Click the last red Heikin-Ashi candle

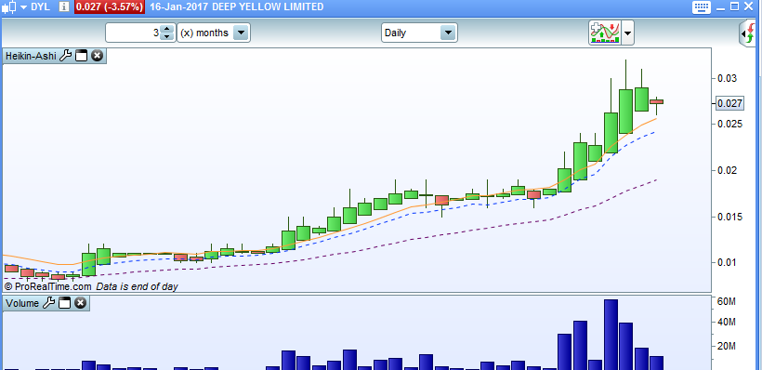click(657, 101)
